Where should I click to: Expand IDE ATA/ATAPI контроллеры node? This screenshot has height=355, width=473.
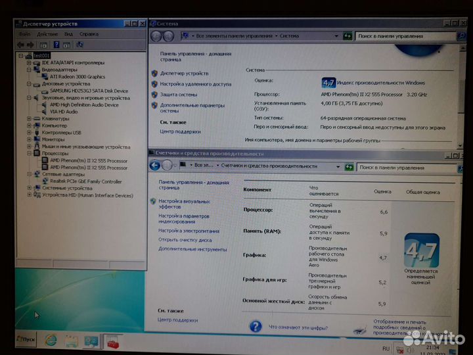[29, 63]
